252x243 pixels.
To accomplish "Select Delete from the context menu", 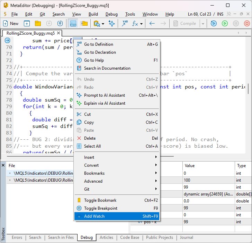I will [x=117, y=138].
